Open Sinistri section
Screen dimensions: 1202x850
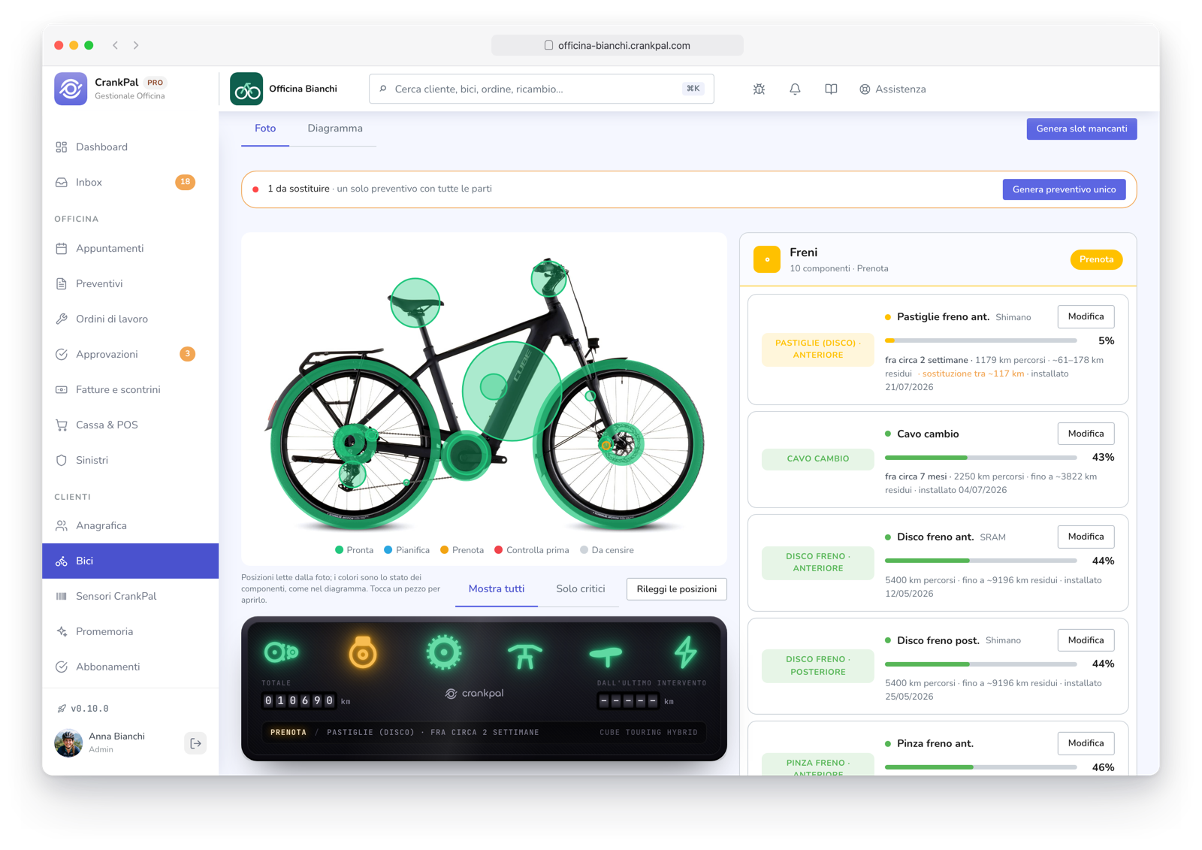click(x=130, y=460)
